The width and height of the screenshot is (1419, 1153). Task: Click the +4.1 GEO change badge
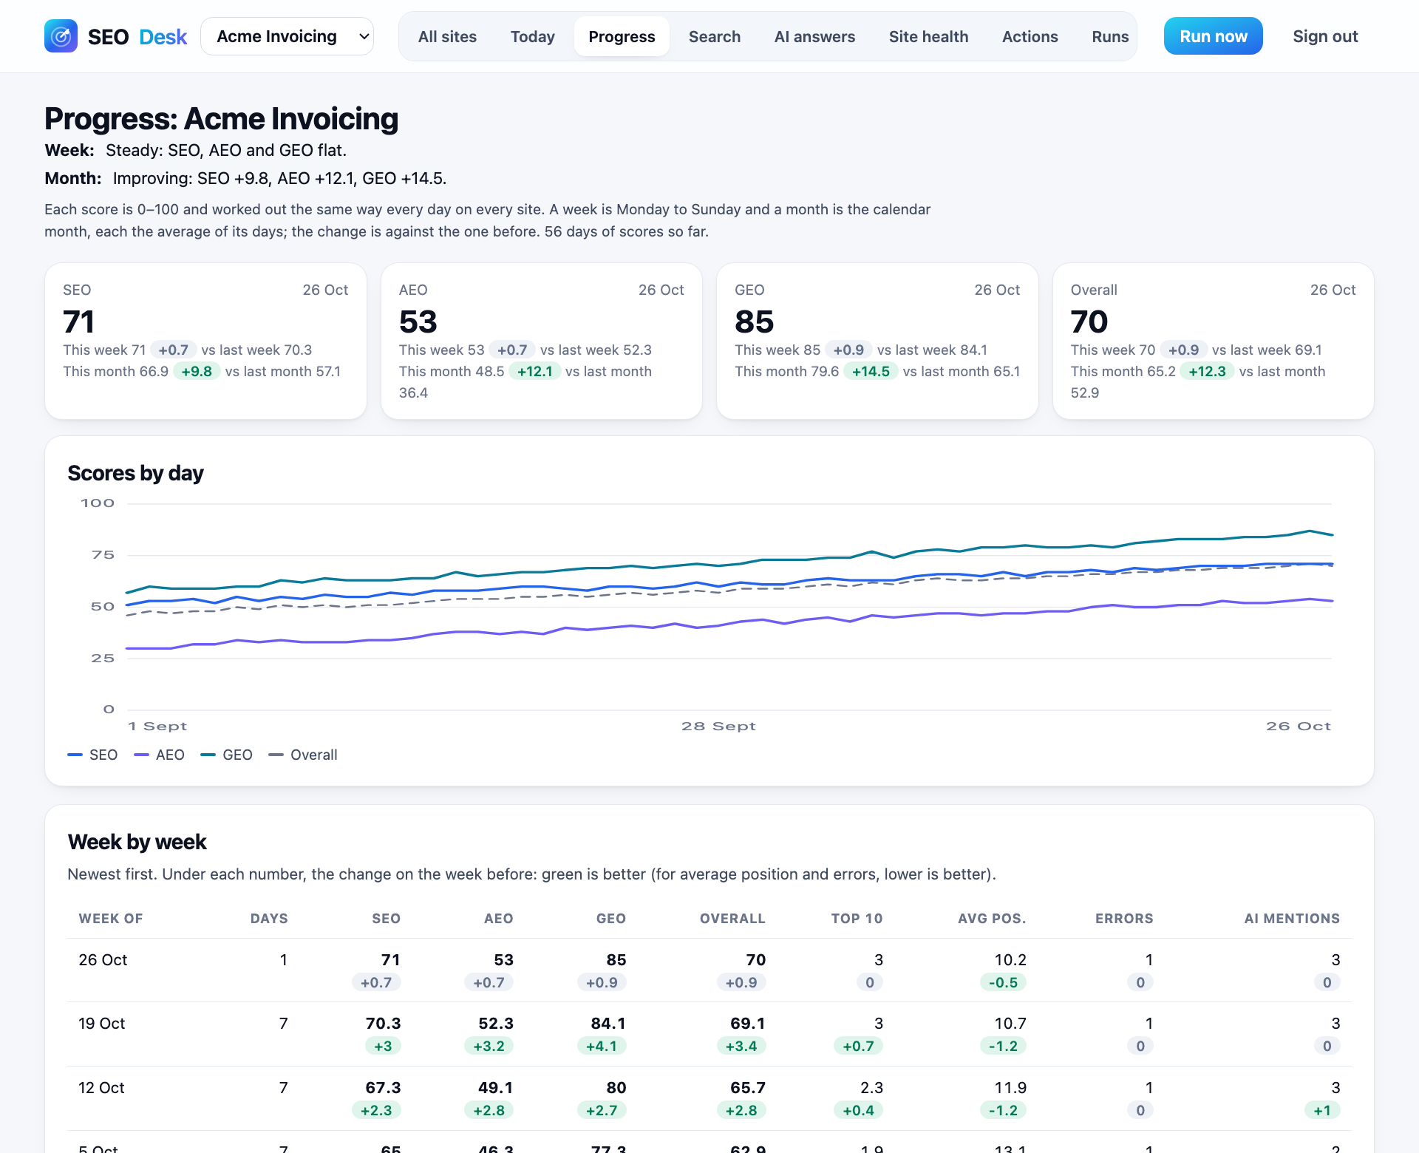click(x=602, y=1046)
